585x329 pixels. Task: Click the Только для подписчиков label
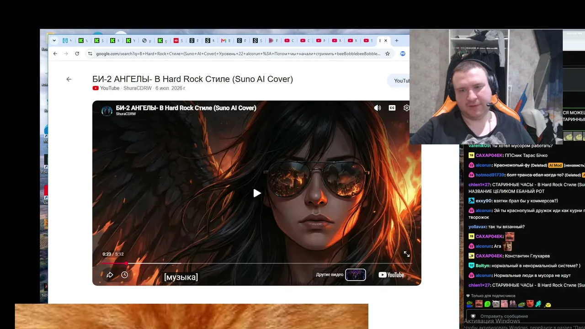(x=493, y=296)
